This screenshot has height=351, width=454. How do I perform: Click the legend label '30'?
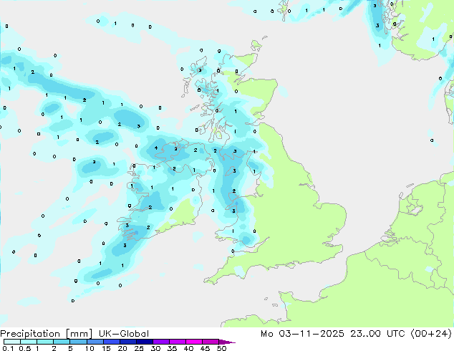tap(155, 348)
